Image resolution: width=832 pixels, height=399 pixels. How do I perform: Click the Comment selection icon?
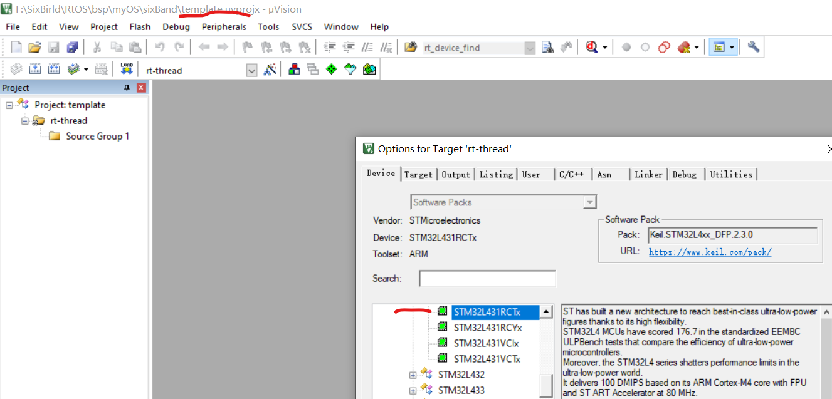[368, 47]
